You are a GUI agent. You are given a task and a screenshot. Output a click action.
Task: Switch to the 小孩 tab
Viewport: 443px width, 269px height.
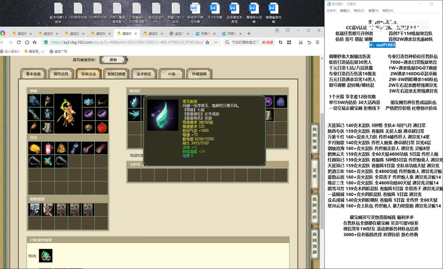pyautogui.click(x=171, y=74)
